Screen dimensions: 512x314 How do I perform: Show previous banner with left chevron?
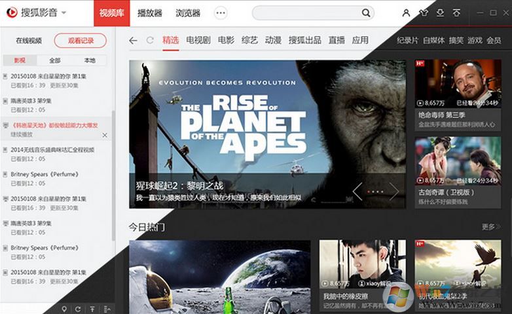coord(357,191)
